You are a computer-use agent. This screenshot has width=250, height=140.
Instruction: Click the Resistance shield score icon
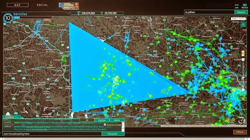78,13
